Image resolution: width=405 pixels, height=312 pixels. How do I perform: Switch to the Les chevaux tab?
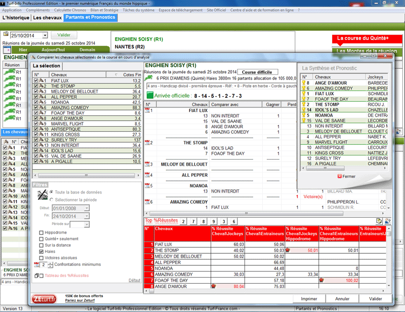click(x=47, y=18)
